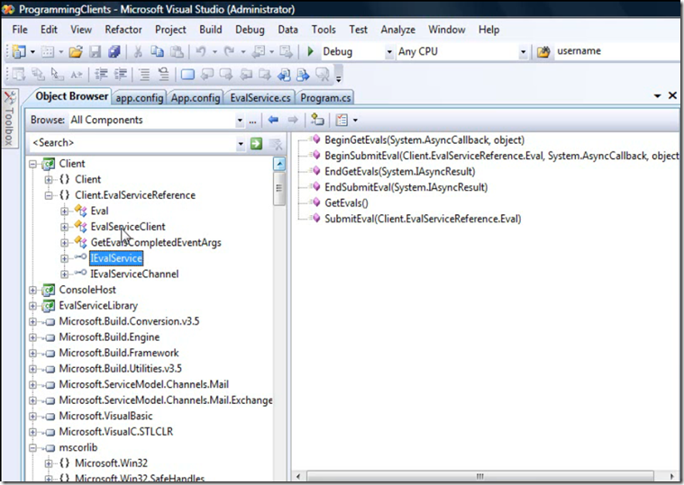Open the Build menu
Screen dimensions: 684x485
[210, 30]
